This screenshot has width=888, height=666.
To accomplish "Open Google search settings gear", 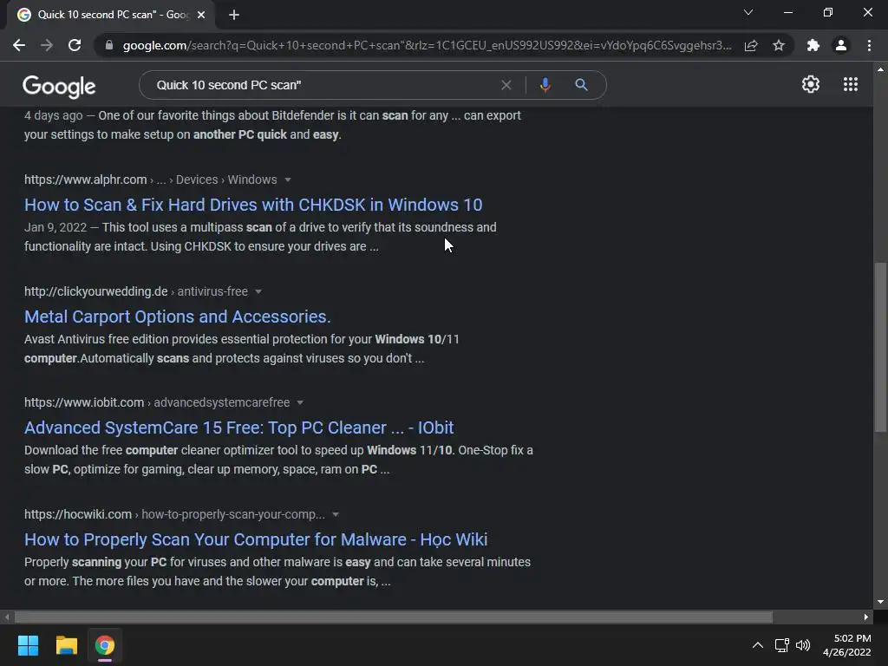I will coord(811,84).
